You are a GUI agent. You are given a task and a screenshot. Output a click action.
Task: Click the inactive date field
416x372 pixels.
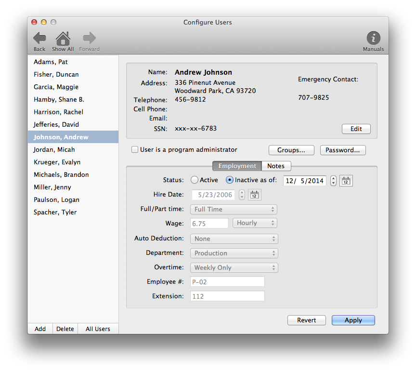pos(305,181)
